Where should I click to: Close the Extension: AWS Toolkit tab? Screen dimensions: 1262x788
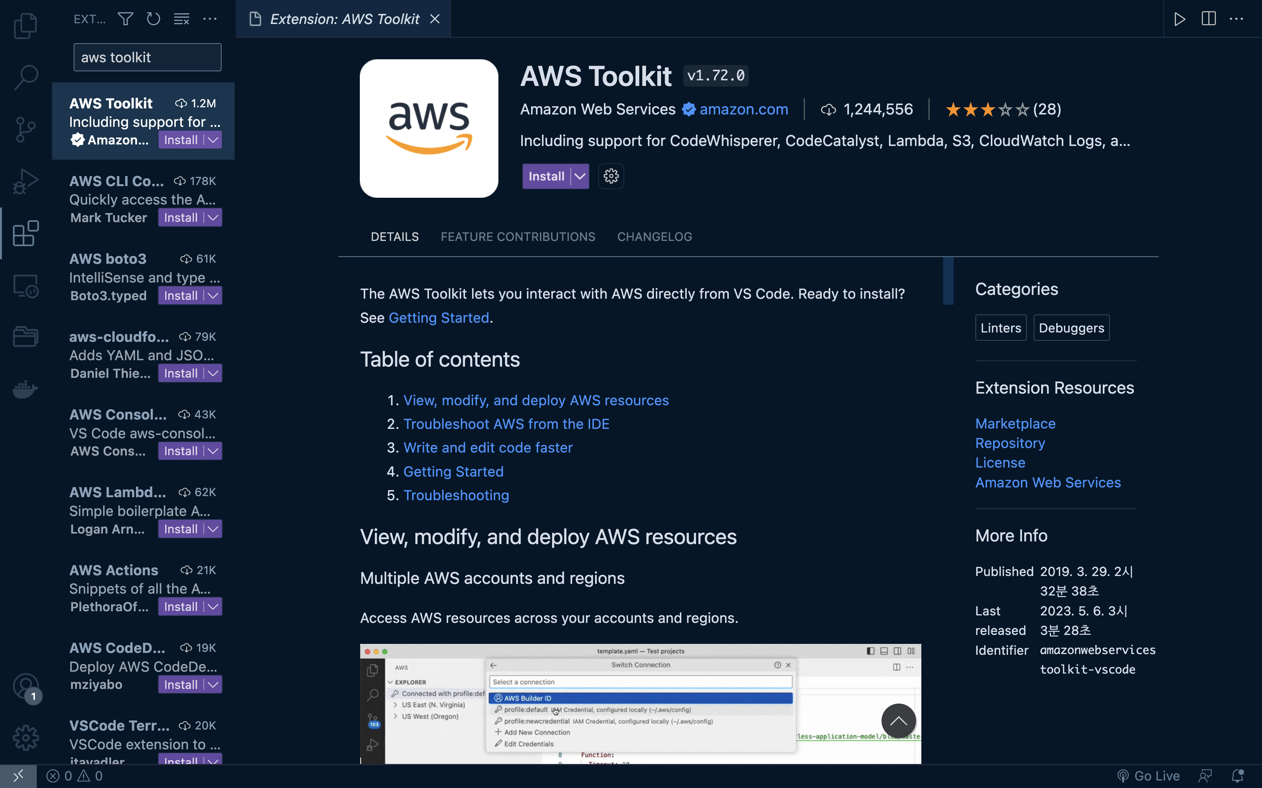(x=435, y=19)
